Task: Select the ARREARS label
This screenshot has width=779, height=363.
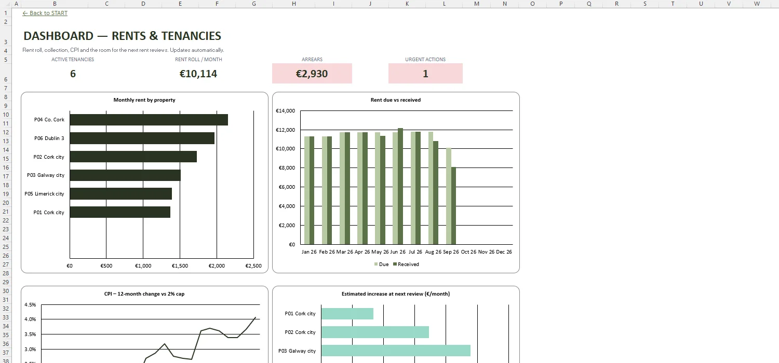Action: point(312,59)
